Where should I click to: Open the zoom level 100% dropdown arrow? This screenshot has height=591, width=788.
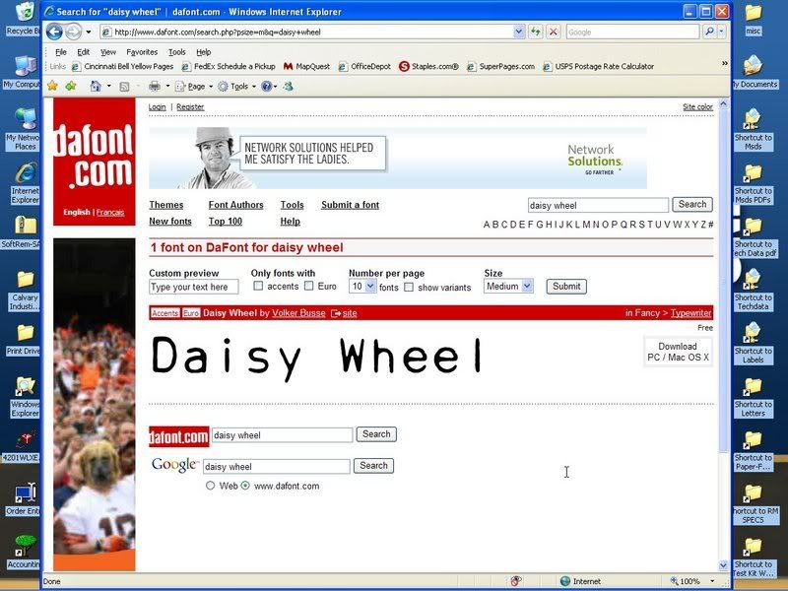712,581
